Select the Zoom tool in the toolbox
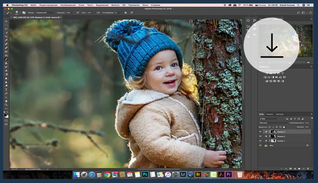Image resolution: width=318 pixels, height=183 pixels. 6,105
